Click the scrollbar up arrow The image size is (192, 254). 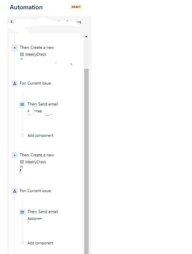point(87,36)
